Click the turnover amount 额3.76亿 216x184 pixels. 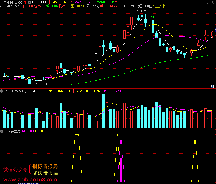93,6
